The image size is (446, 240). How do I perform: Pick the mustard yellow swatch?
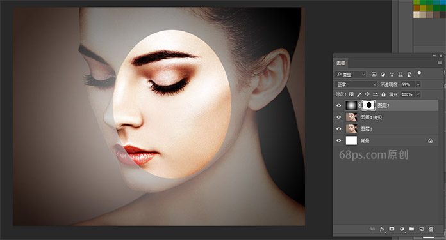pos(423,8)
